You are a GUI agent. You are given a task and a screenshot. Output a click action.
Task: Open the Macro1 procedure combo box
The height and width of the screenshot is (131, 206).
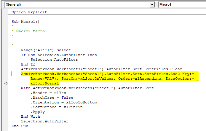click(182, 5)
